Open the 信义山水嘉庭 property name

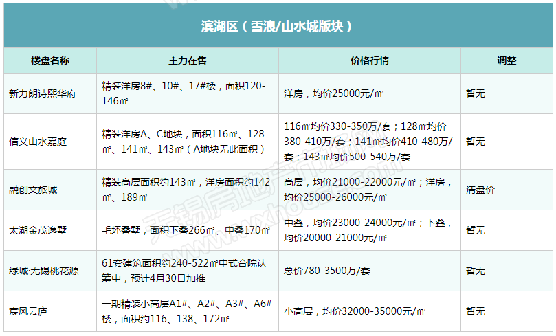[x=38, y=142]
